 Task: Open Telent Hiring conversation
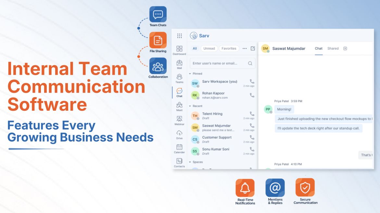pyautogui.click(x=222, y=116)
